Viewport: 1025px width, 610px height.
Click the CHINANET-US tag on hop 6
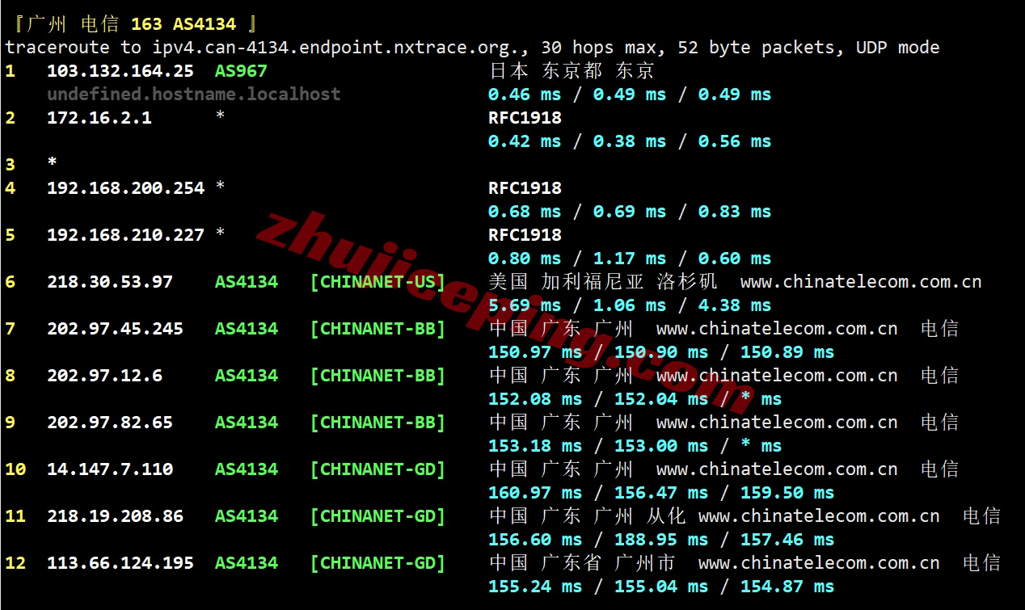pos(378,281)
